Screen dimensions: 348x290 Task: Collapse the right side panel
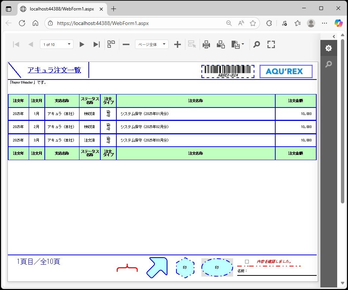[x=334, y=36]
